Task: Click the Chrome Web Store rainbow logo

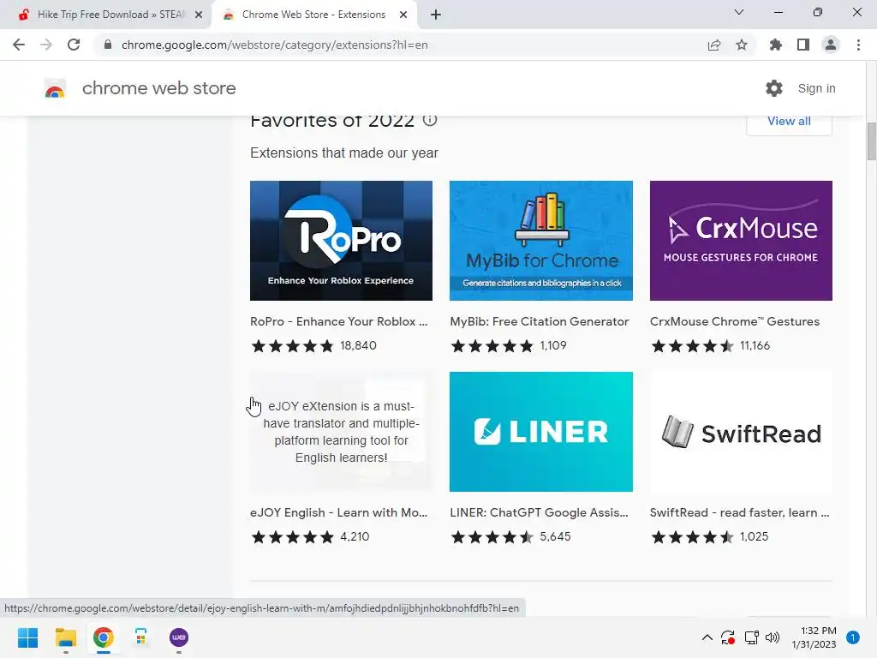Action: click(55, 88)
